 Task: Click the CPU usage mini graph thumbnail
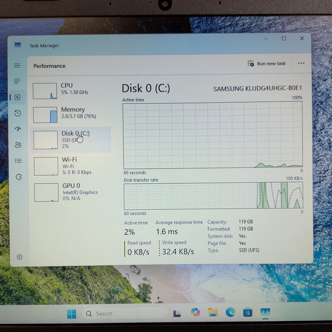[45, 91]
